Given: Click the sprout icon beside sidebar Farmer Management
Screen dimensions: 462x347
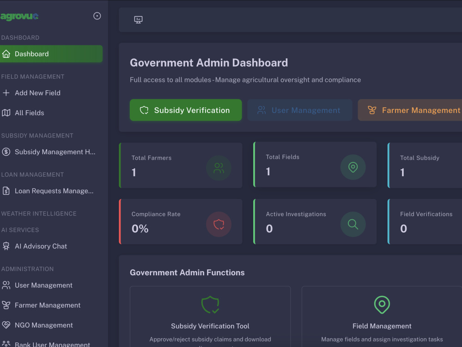Looking at the screenshot, I should coord(6,305).
